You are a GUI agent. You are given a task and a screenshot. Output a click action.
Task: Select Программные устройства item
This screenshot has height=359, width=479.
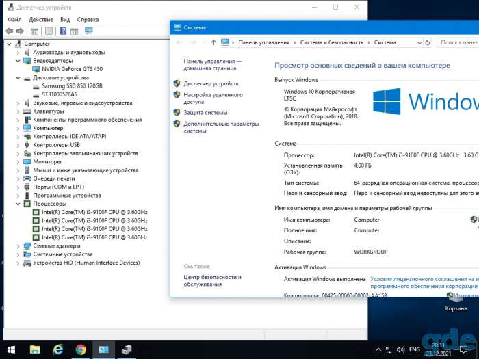[x=67, y=196]
